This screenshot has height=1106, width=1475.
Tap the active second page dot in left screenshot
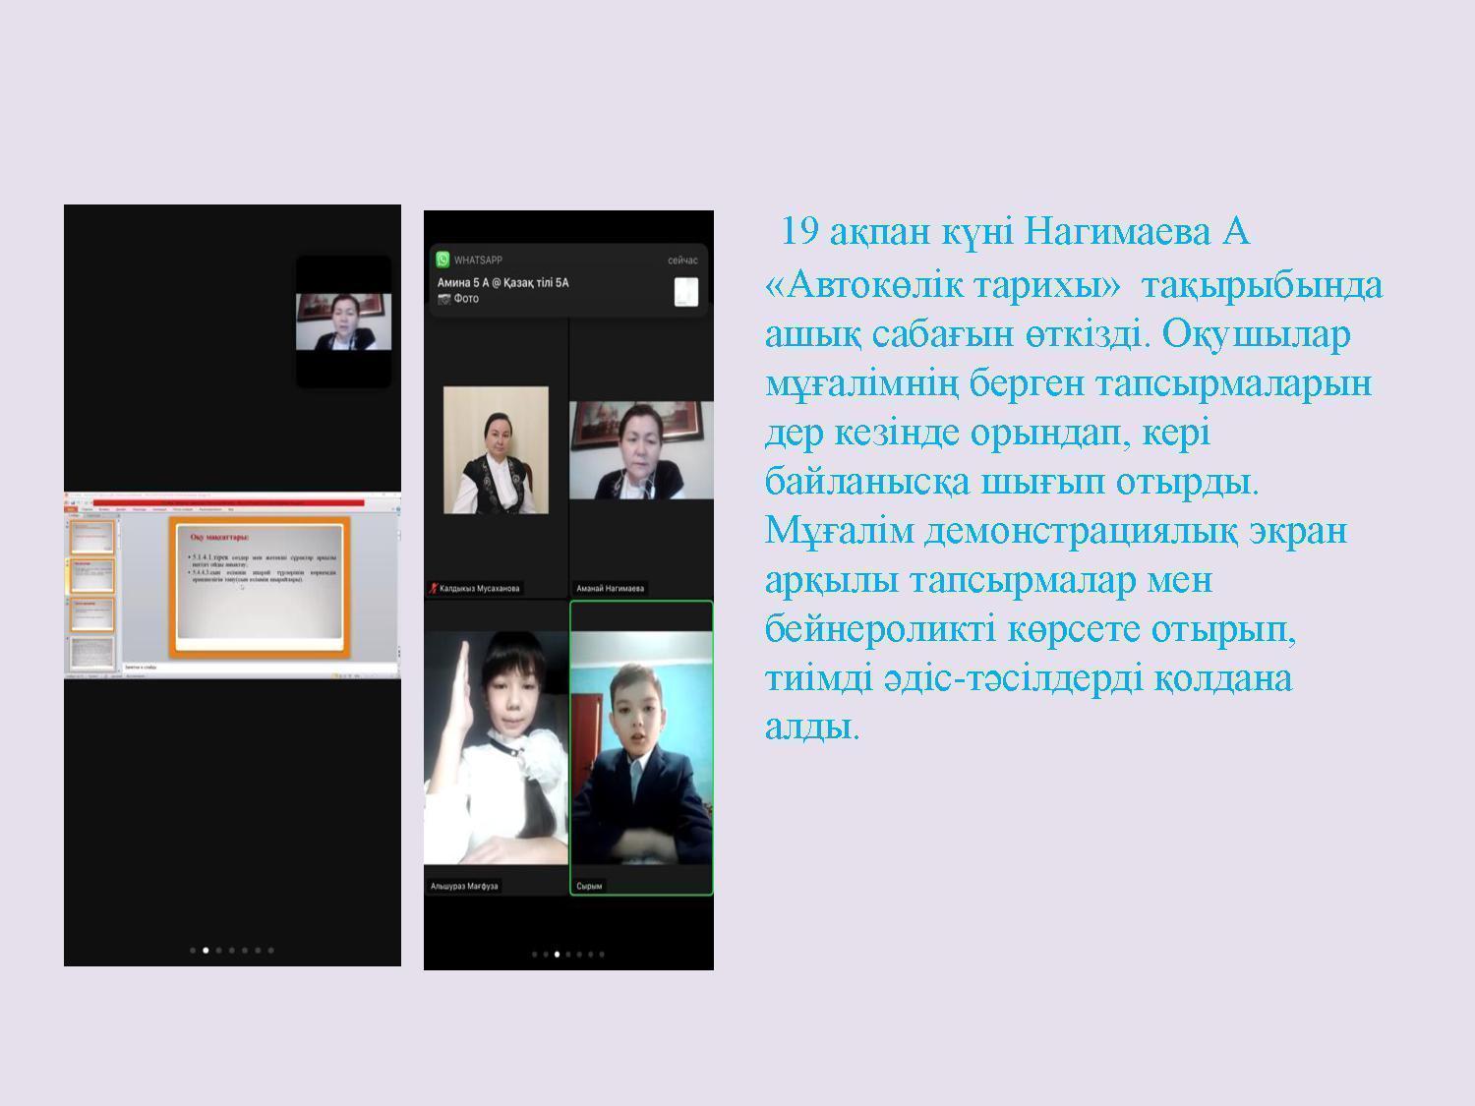click(x=206, y=950)
